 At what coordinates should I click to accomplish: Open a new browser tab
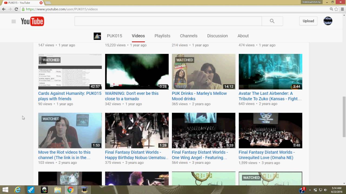coord(48,3)
